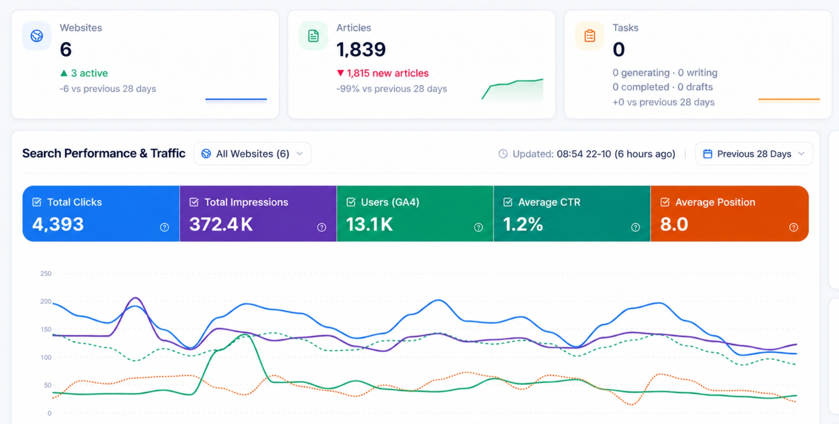Click the 13.1K users value
This screenshot has width=839, height=424.
369,224
